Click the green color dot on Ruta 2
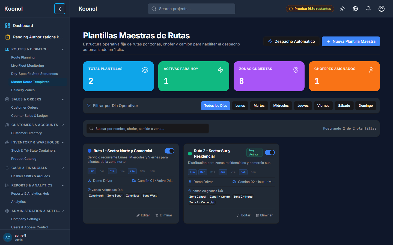This screenshot has height=245, width=393. 190,154
